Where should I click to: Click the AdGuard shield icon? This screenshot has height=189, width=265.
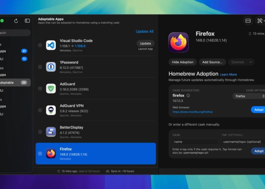click(x=51, y=89)
